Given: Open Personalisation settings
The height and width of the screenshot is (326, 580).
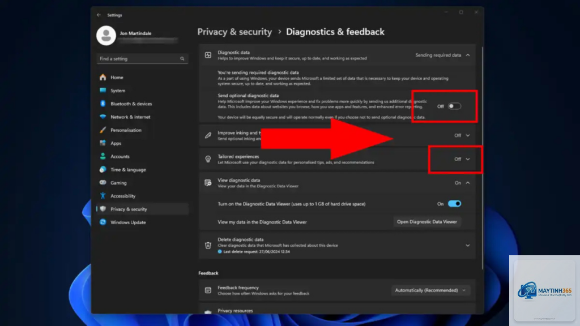Looking at the screenshot, I should (x=142, y=130).
